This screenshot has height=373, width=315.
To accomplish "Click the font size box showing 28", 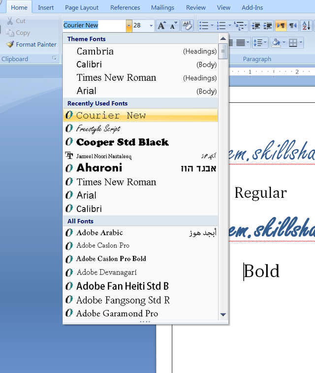I will (x=140, y=26).
